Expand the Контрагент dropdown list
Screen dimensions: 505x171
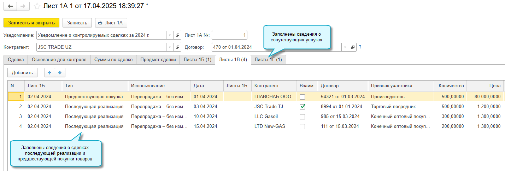[170, 47]
